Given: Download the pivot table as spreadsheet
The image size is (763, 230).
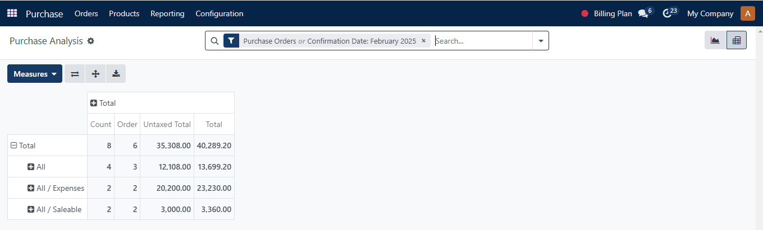Looking at the screenshot, I should tap(116, 74).
